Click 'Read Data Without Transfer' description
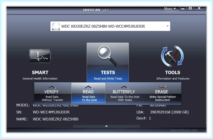The image size is (213, 139). tap(53, 99)
